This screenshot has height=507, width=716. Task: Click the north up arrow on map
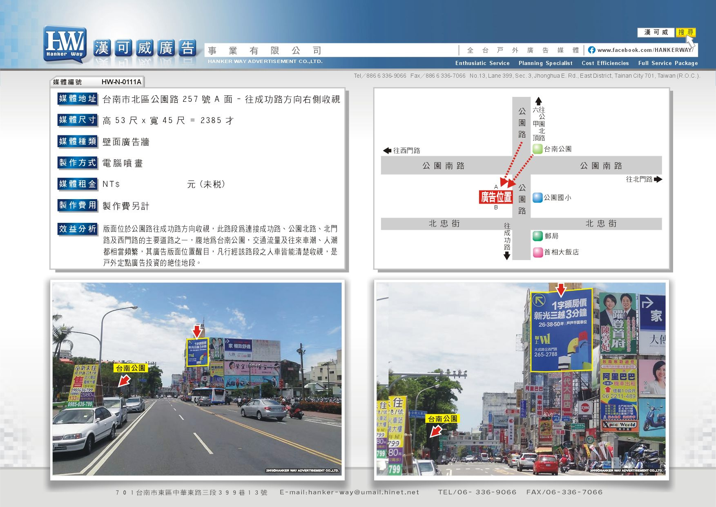pos(538,101)
